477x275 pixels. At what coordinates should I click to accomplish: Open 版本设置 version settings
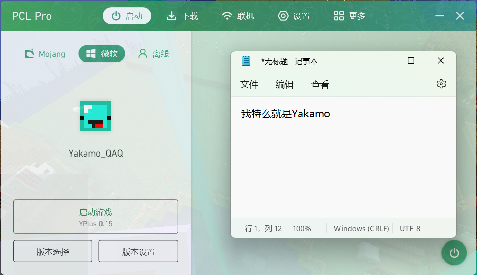click(139, 251)
